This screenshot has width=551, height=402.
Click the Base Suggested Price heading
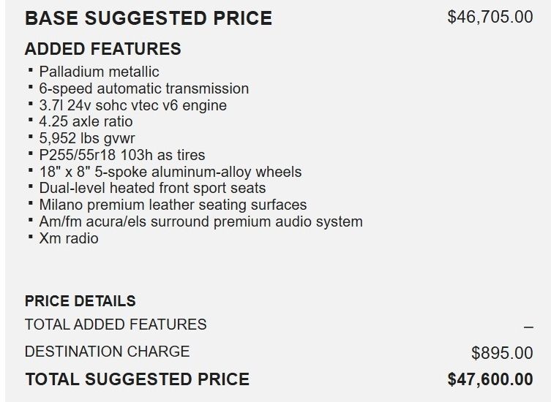(148, 18)
